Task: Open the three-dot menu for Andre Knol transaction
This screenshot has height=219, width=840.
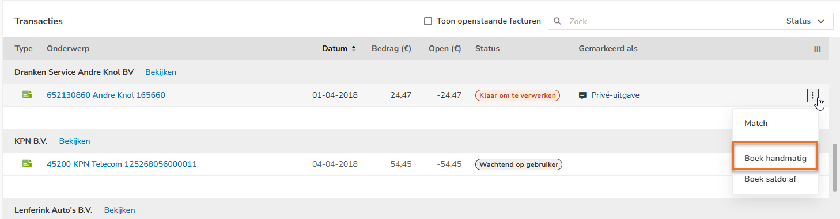Action: [x=812, y=95]
